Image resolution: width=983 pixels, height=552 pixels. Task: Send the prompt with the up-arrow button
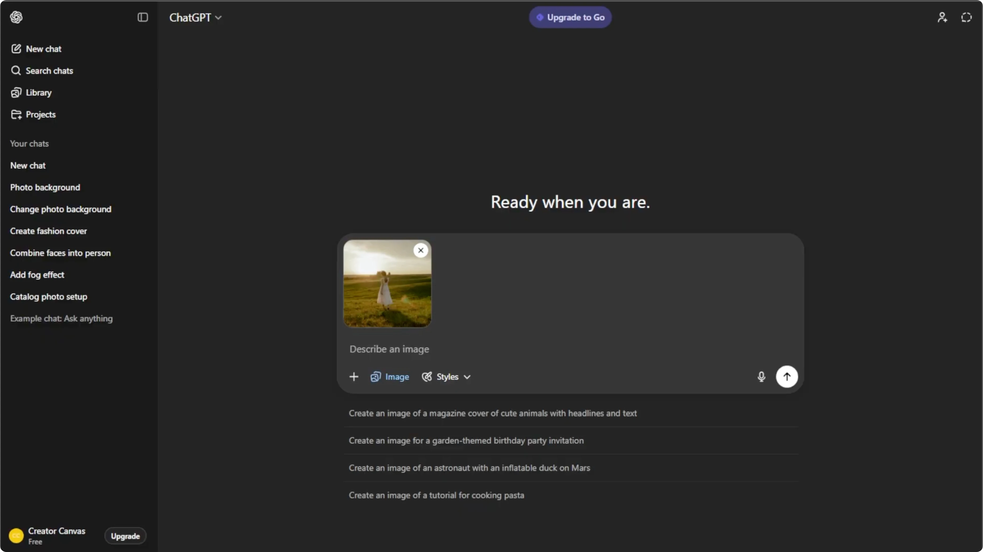[787, 377]
